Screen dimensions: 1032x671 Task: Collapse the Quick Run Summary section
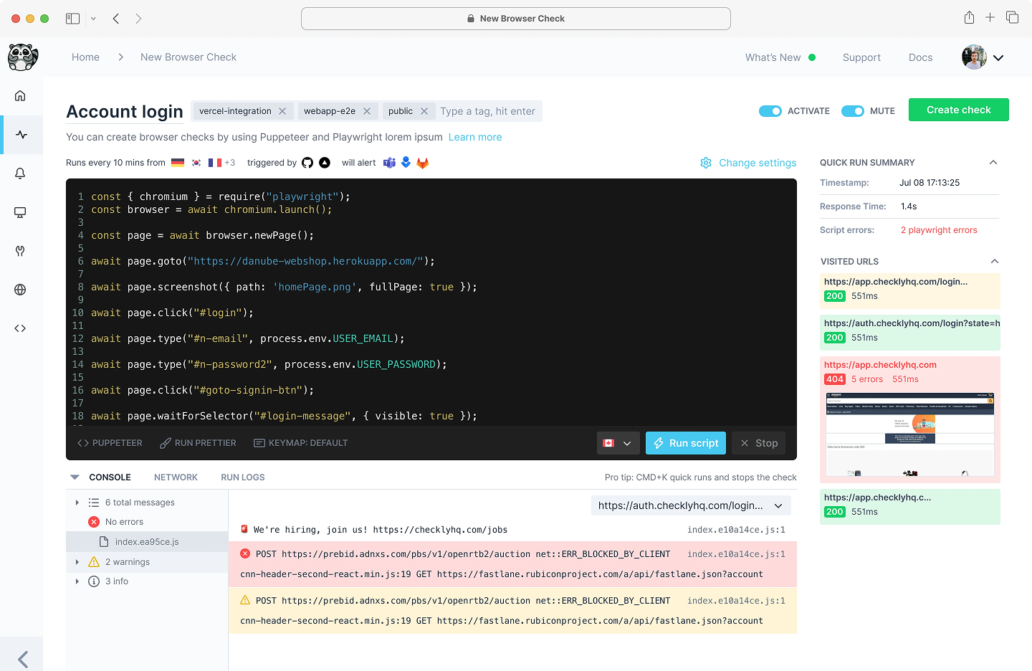pyautogui.click(x=993, y=163)
